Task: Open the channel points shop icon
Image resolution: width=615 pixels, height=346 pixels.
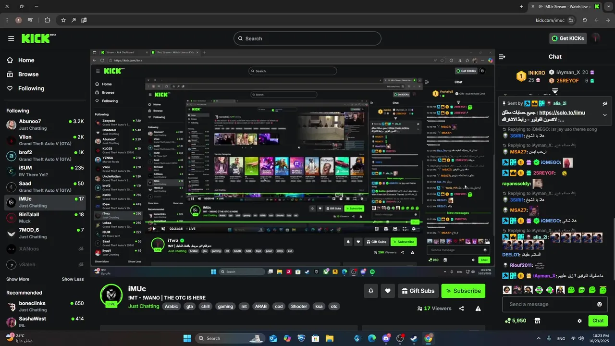Action: pyautogui.click(x=537, y=321)
